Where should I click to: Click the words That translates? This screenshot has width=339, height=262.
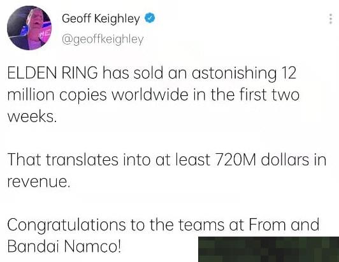[63, 160]
